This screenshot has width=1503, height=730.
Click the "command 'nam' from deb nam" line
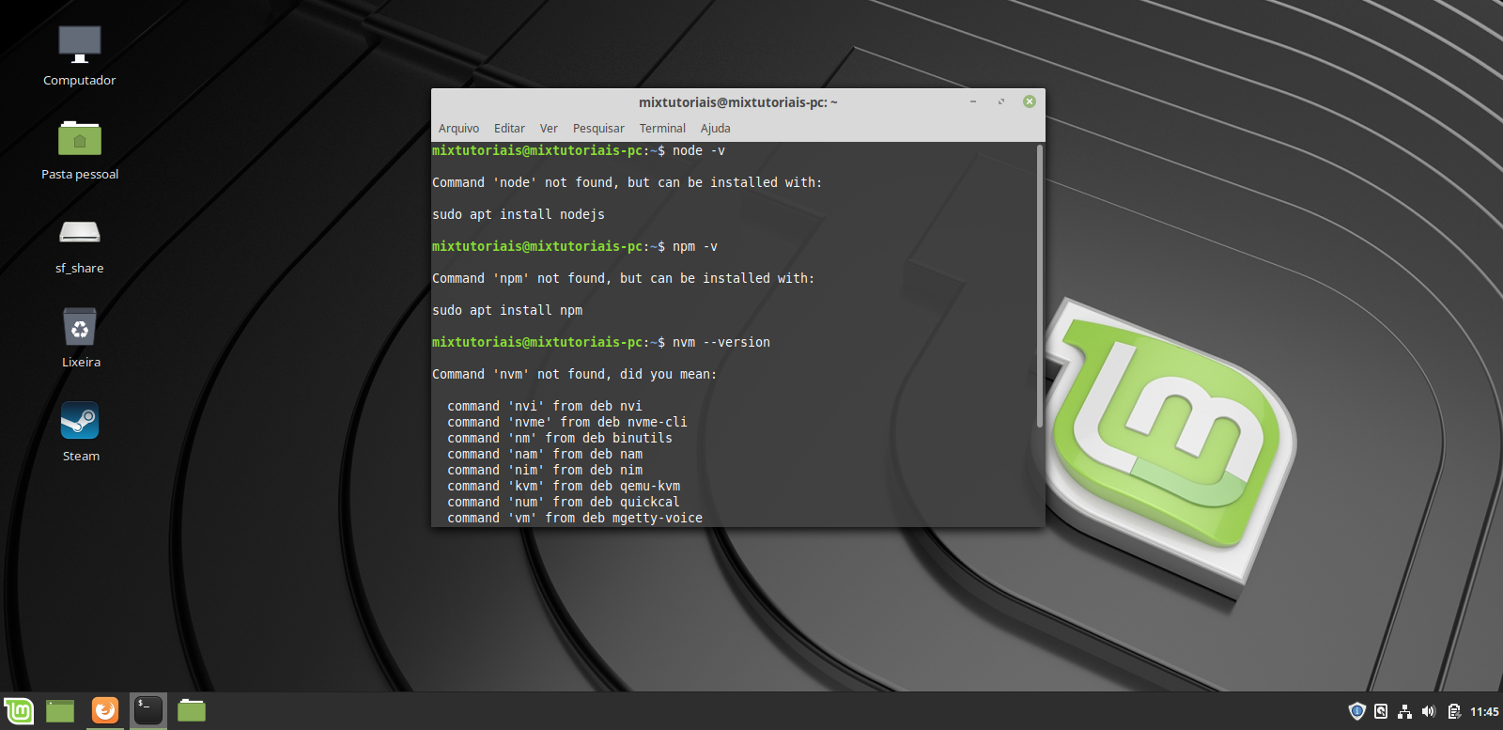(x=545, y=454)
